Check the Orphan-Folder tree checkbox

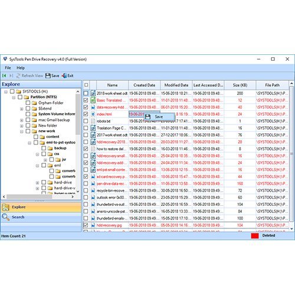pyautogui.click(x=28, y=103)
